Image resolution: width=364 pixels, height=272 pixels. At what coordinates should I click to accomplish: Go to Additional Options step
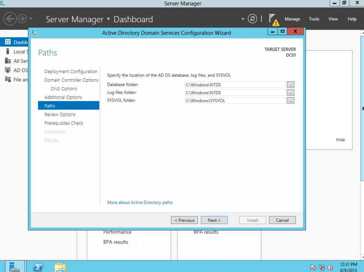pos(63,97)
